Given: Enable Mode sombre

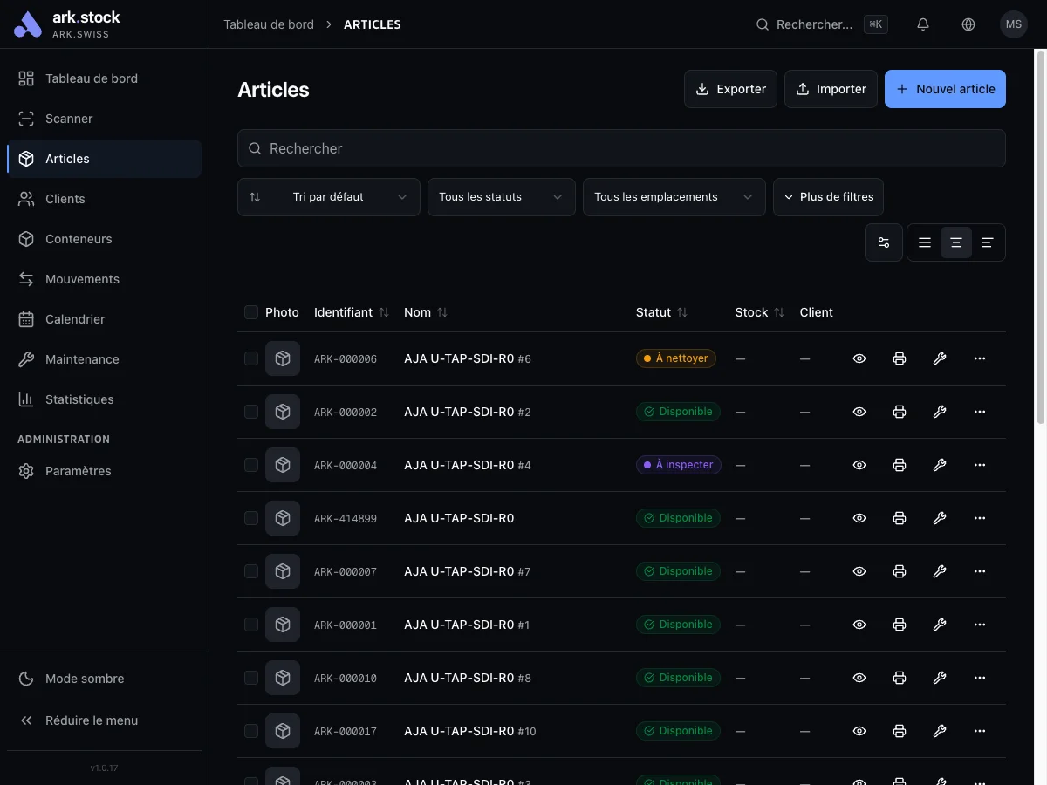Looking at the screenshot, I should pos(85,678).
